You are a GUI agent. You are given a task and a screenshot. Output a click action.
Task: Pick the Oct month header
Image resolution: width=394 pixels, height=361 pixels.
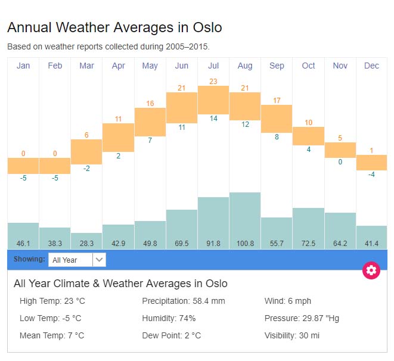[308, 66]
